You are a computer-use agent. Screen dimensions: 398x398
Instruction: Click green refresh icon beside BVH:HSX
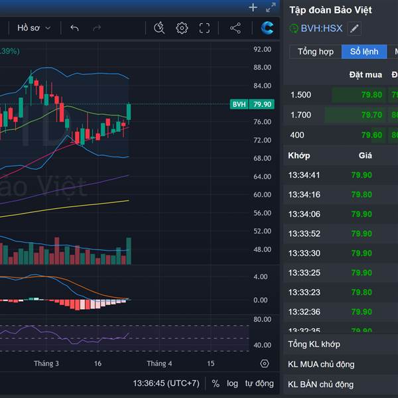pyautogui.click(x=294, y=28)
